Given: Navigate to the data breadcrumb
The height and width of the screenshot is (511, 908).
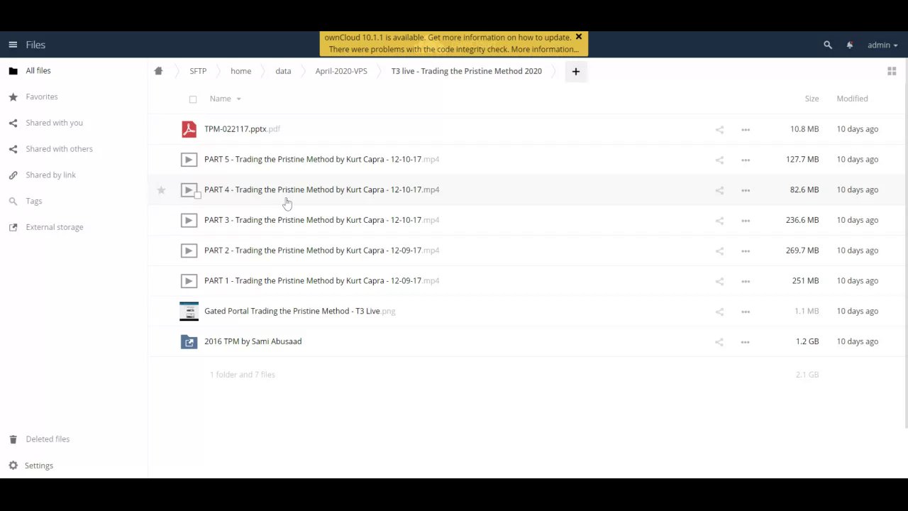Looking at the screenshot, I should point(283,71).
